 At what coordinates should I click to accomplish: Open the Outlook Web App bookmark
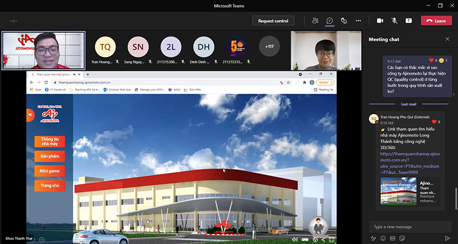pos(117,89)
